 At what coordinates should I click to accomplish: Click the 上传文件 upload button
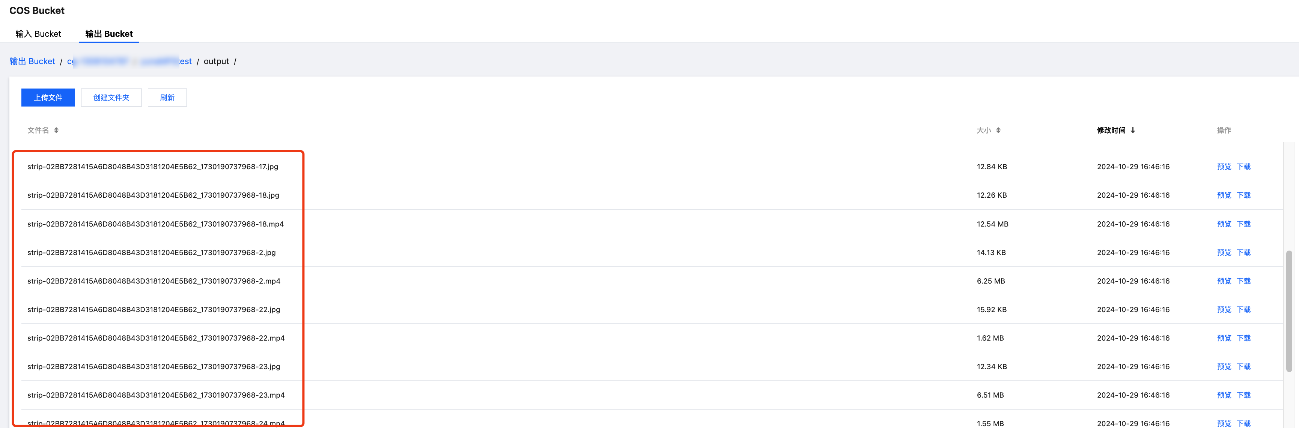[48, 98]
